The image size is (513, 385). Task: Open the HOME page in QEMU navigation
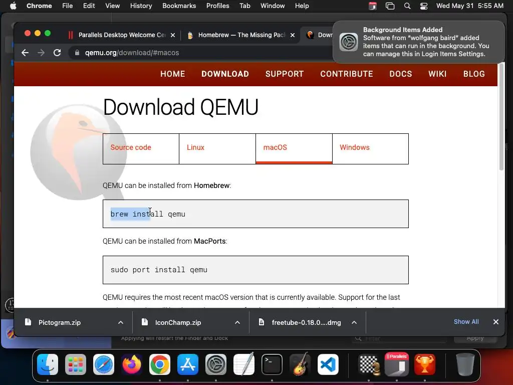point(173,74)
